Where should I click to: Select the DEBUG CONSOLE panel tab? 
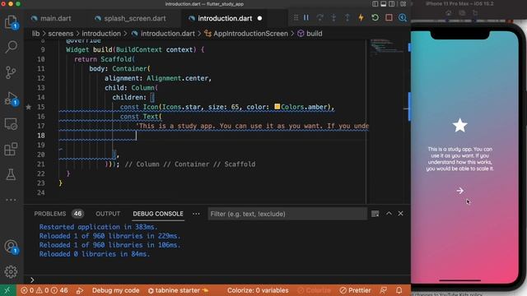coord(158,214)
